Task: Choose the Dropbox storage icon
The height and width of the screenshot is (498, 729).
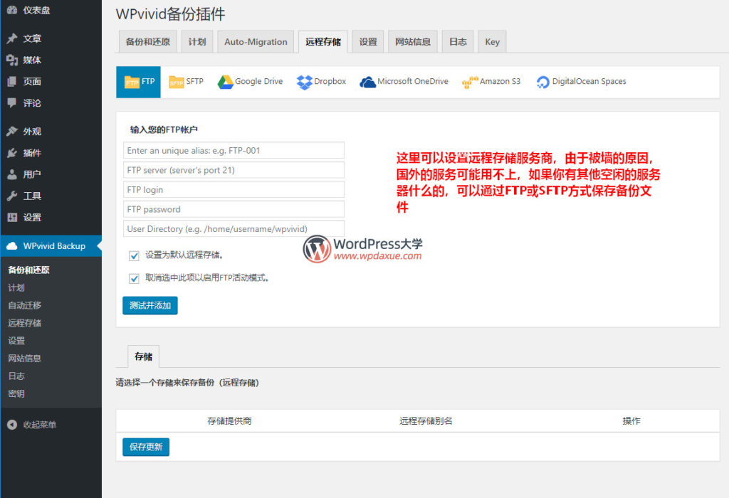Action: click(x=305, y=82)
